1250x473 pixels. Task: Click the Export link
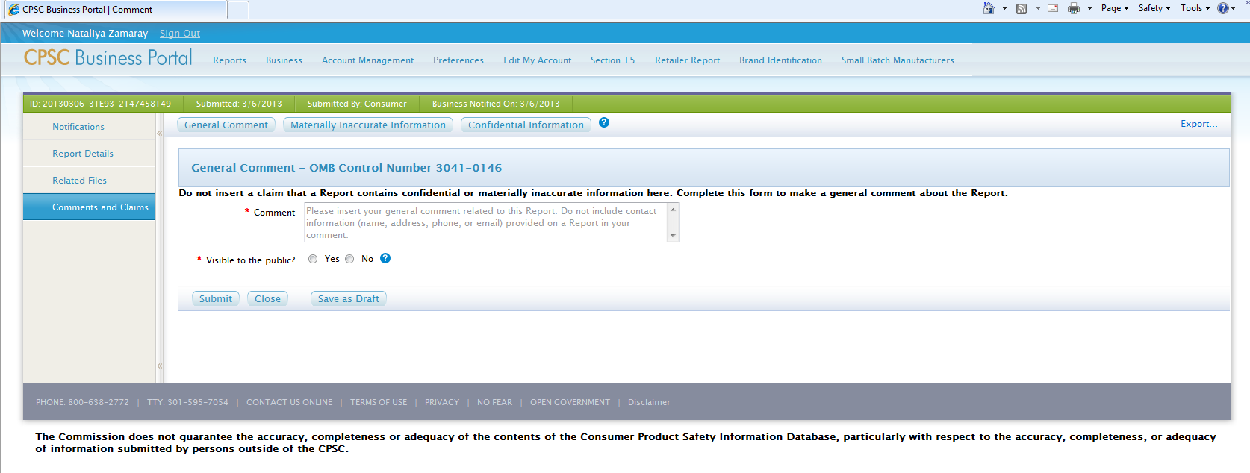coord(1198,124)
